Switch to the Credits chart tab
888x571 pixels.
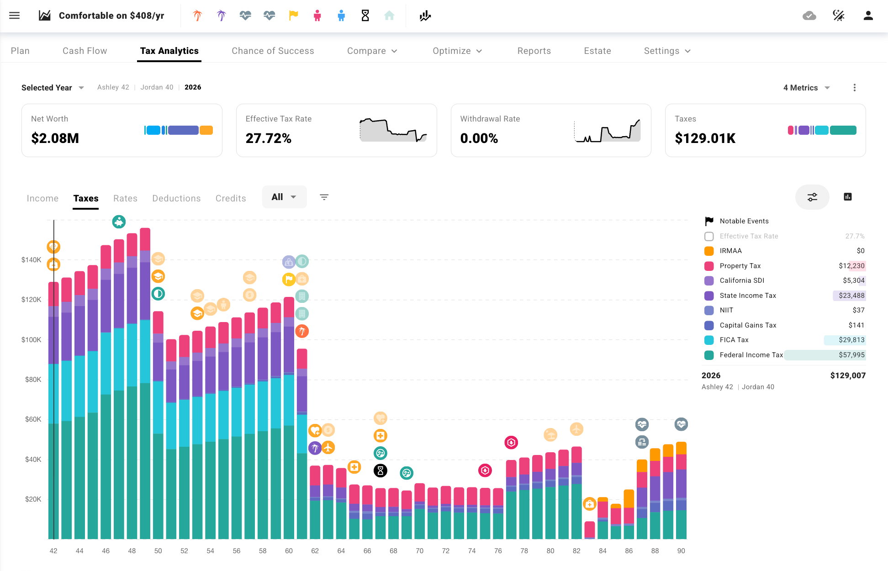231,198
